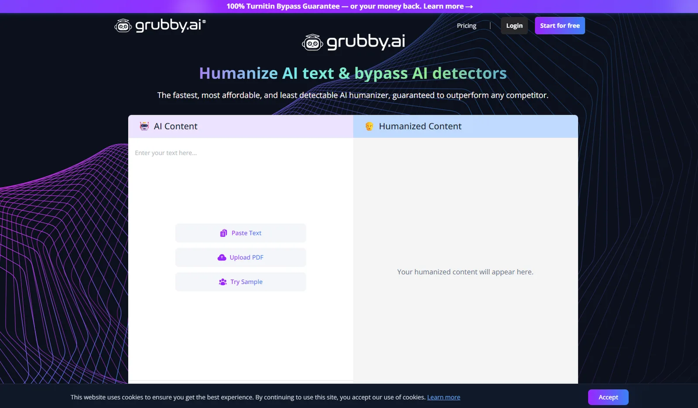Open the cookie notice Learn more link
The height and width of the screenshot is (408, 698).
[444, 397]
